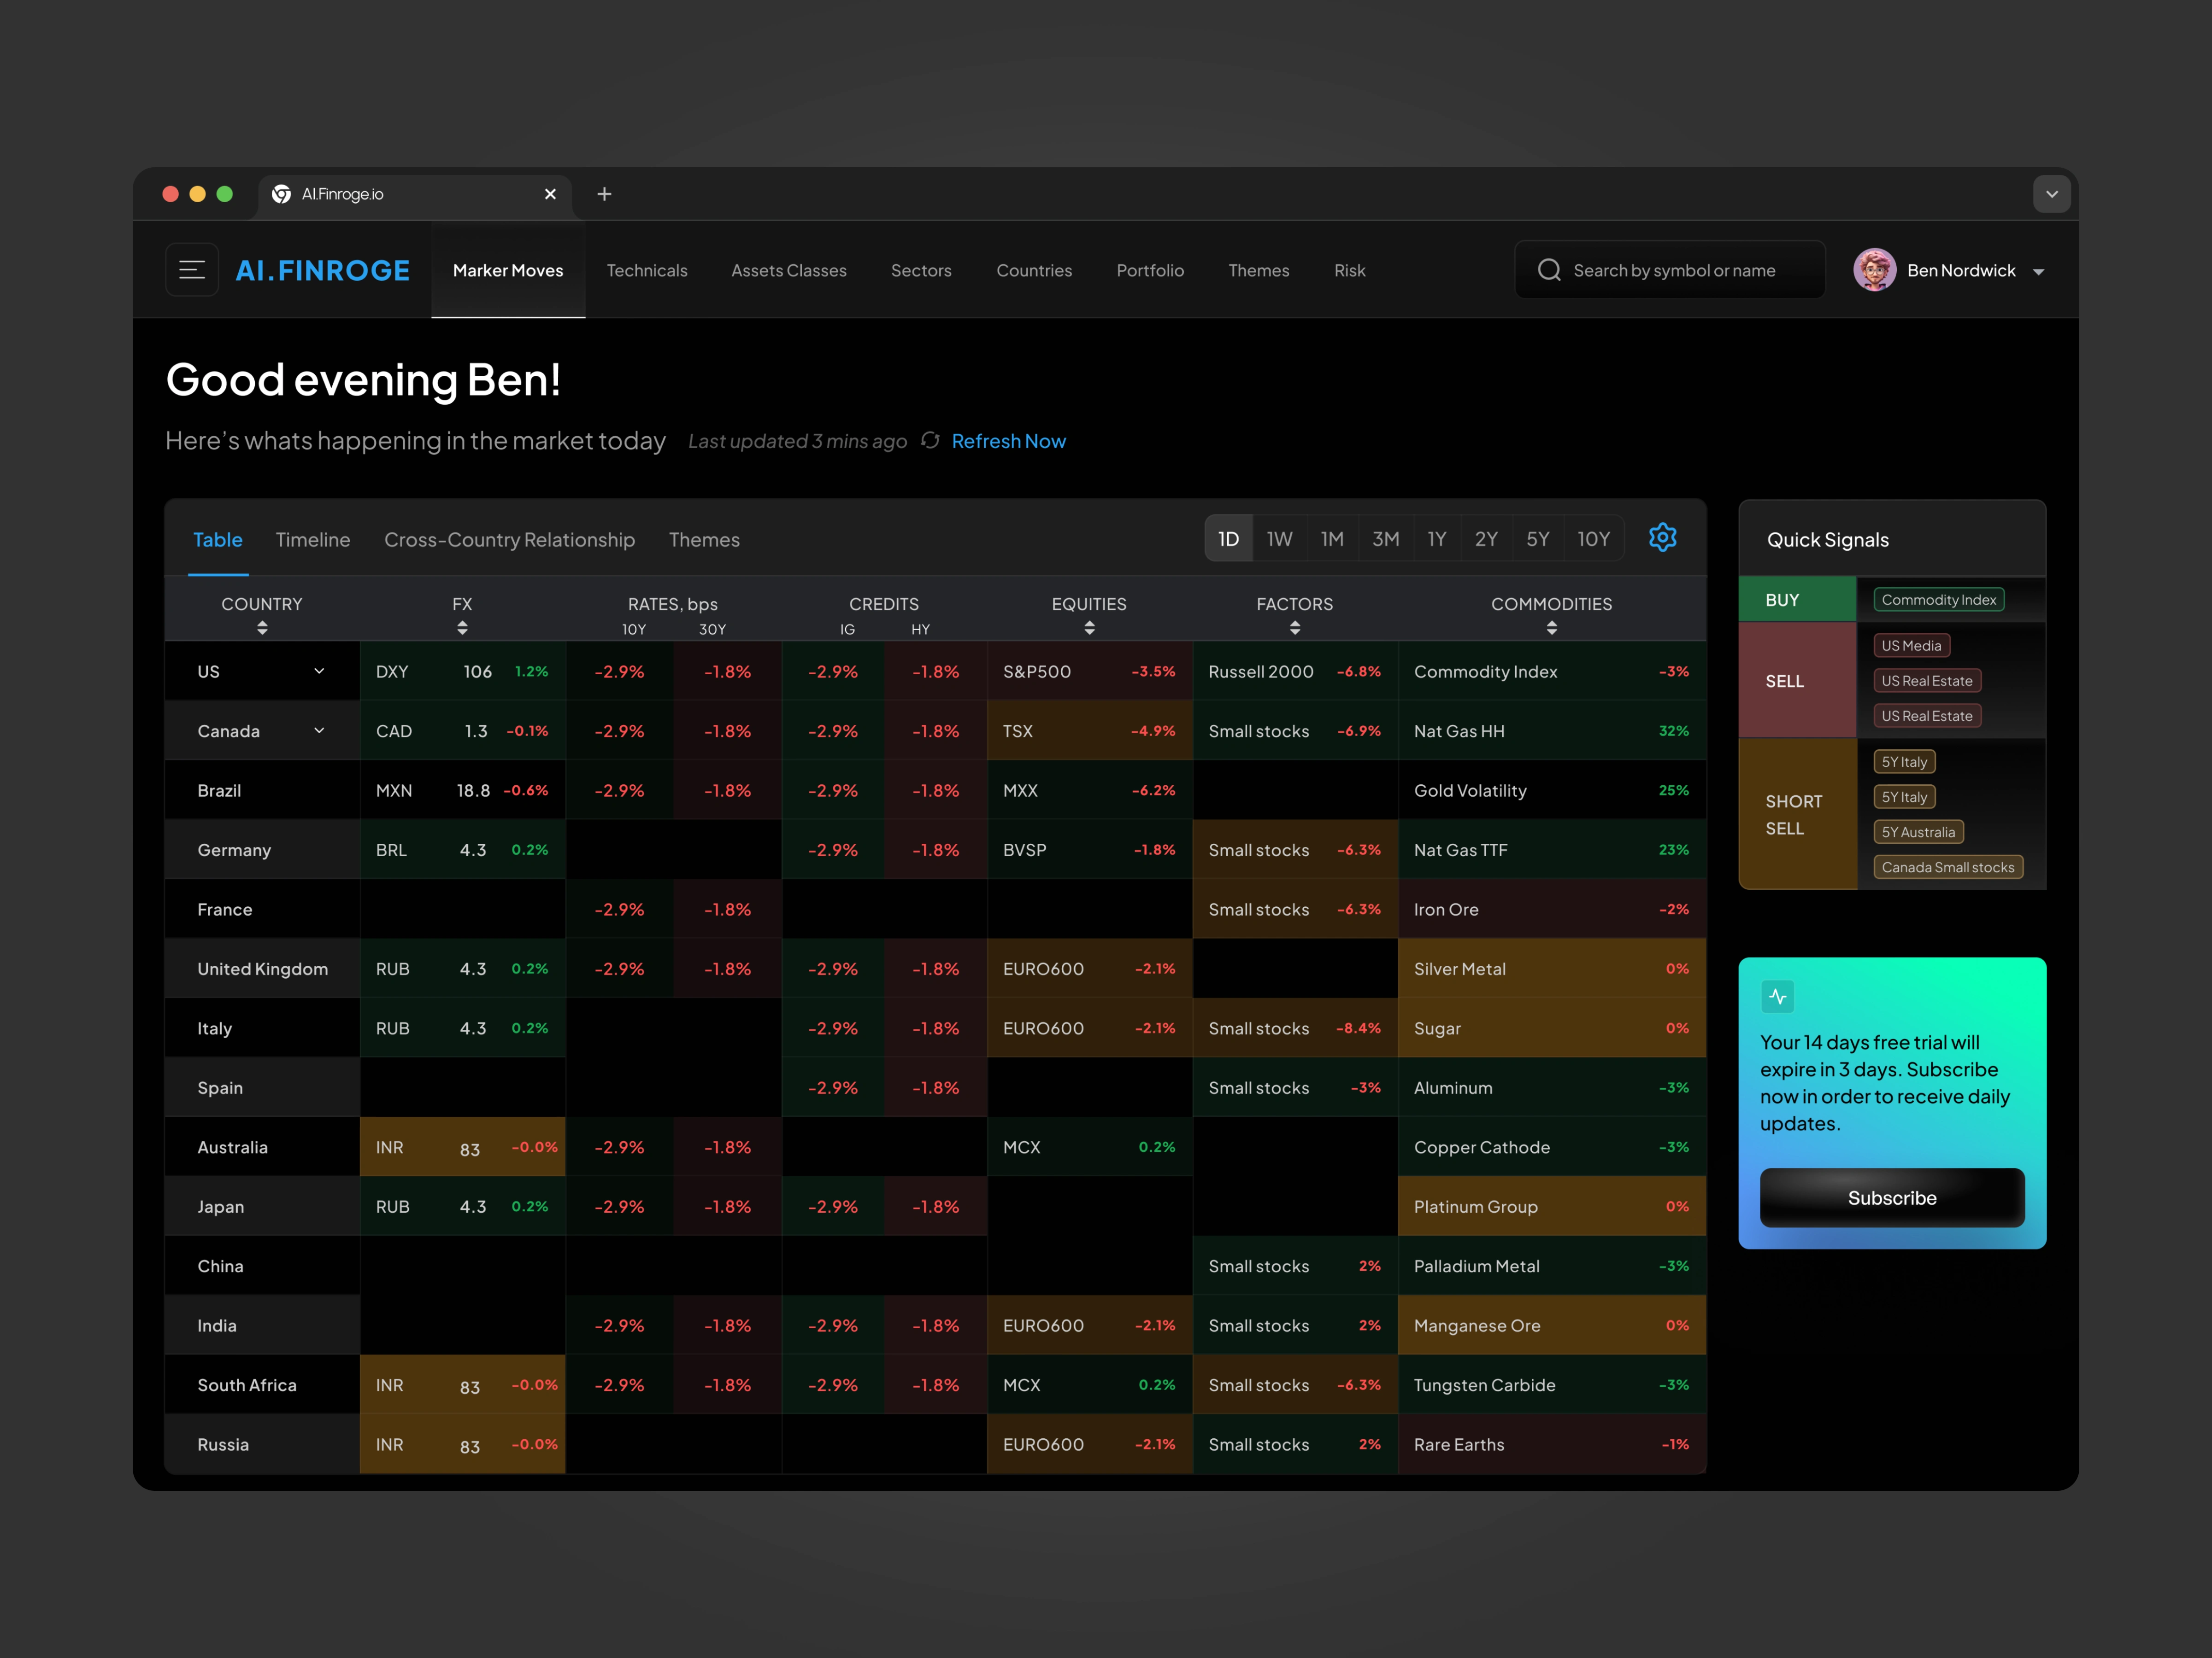This screenshot has height=1658, width=2212.
Task: Click the Refresh Now link
Action: (1008, 441)
